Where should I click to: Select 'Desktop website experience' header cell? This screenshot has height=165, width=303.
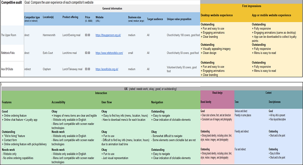pyautogui.click(x=217, y=15)
